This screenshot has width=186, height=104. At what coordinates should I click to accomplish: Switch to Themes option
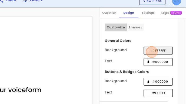click(x=135, y=27)
